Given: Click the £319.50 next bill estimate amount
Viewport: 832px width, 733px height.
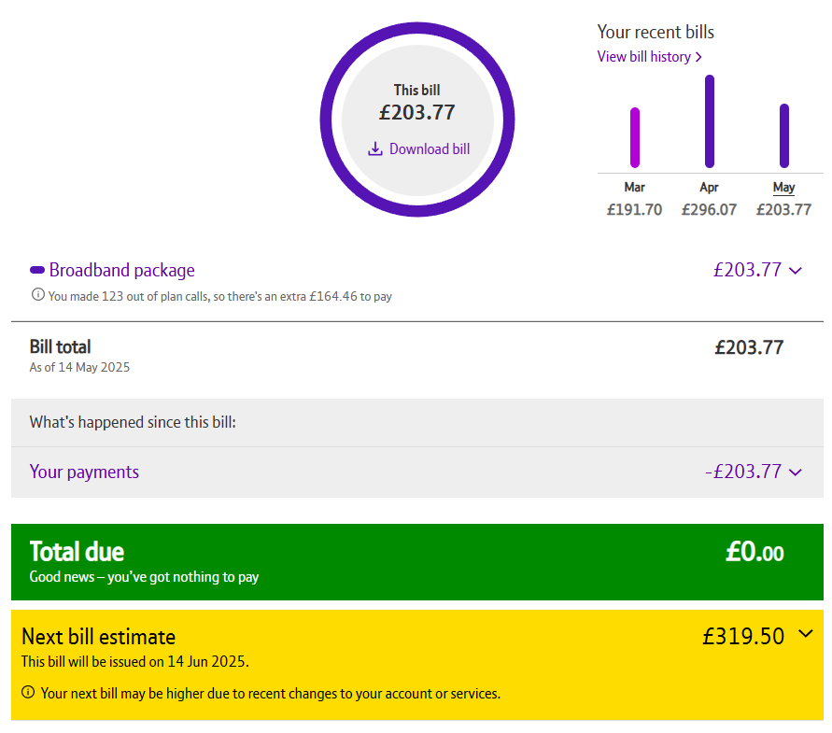Looking at the screenshot, I should click(x=743, y=636).
